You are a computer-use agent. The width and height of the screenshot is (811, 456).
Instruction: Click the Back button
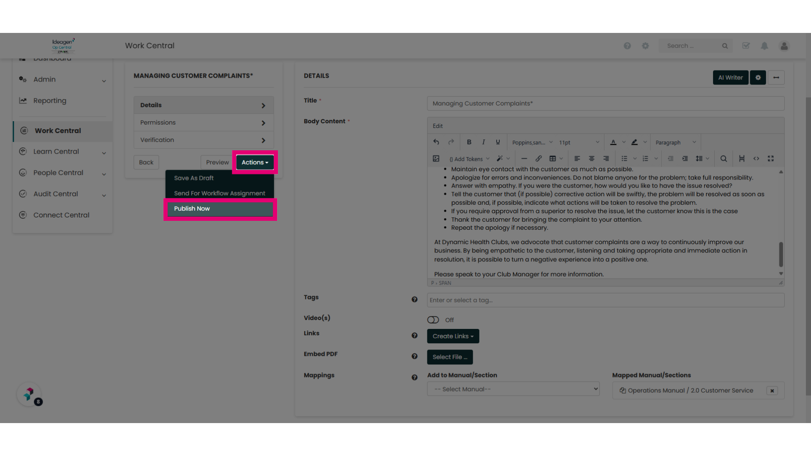pos(146,162)
